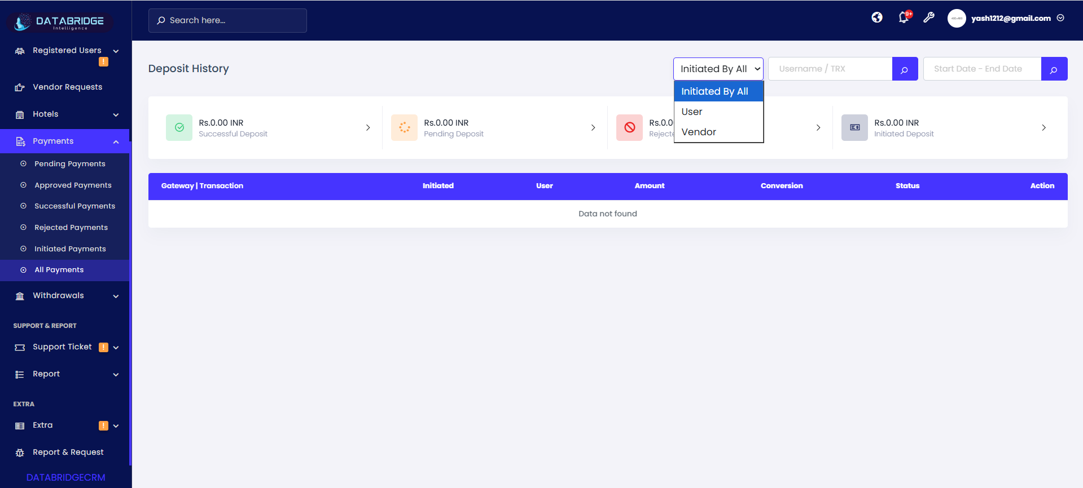Click the orange alert badge under Registered Users
This screenshot has width=1083, height=488.
(x=103, y=62)
